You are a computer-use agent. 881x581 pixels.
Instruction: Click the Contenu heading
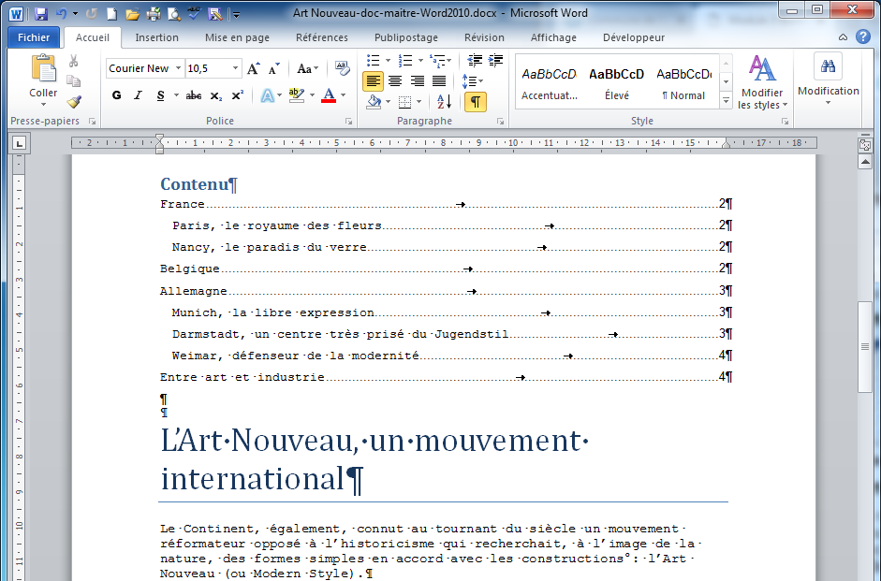[195, 183]
